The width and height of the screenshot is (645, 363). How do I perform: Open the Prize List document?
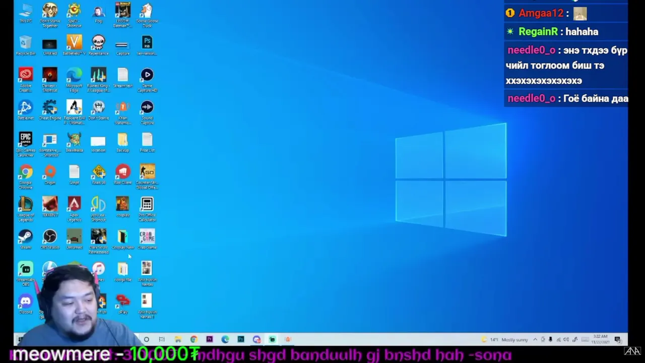(147, 142)
